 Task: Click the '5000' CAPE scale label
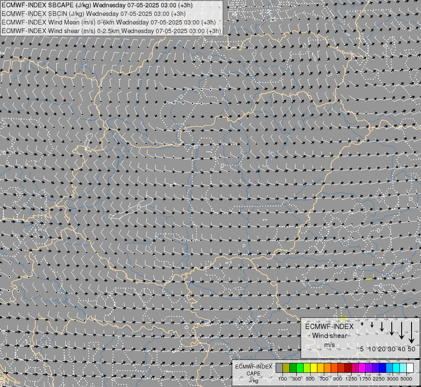click(x=406, y=379)
